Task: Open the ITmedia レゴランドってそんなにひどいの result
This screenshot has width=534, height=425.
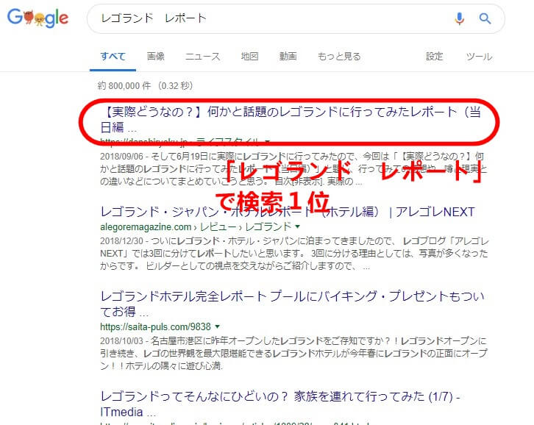Action: tap(280, 404)
